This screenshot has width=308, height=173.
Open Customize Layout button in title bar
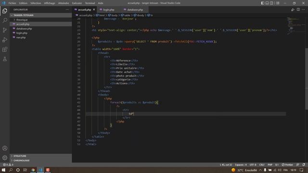[278, 3]
